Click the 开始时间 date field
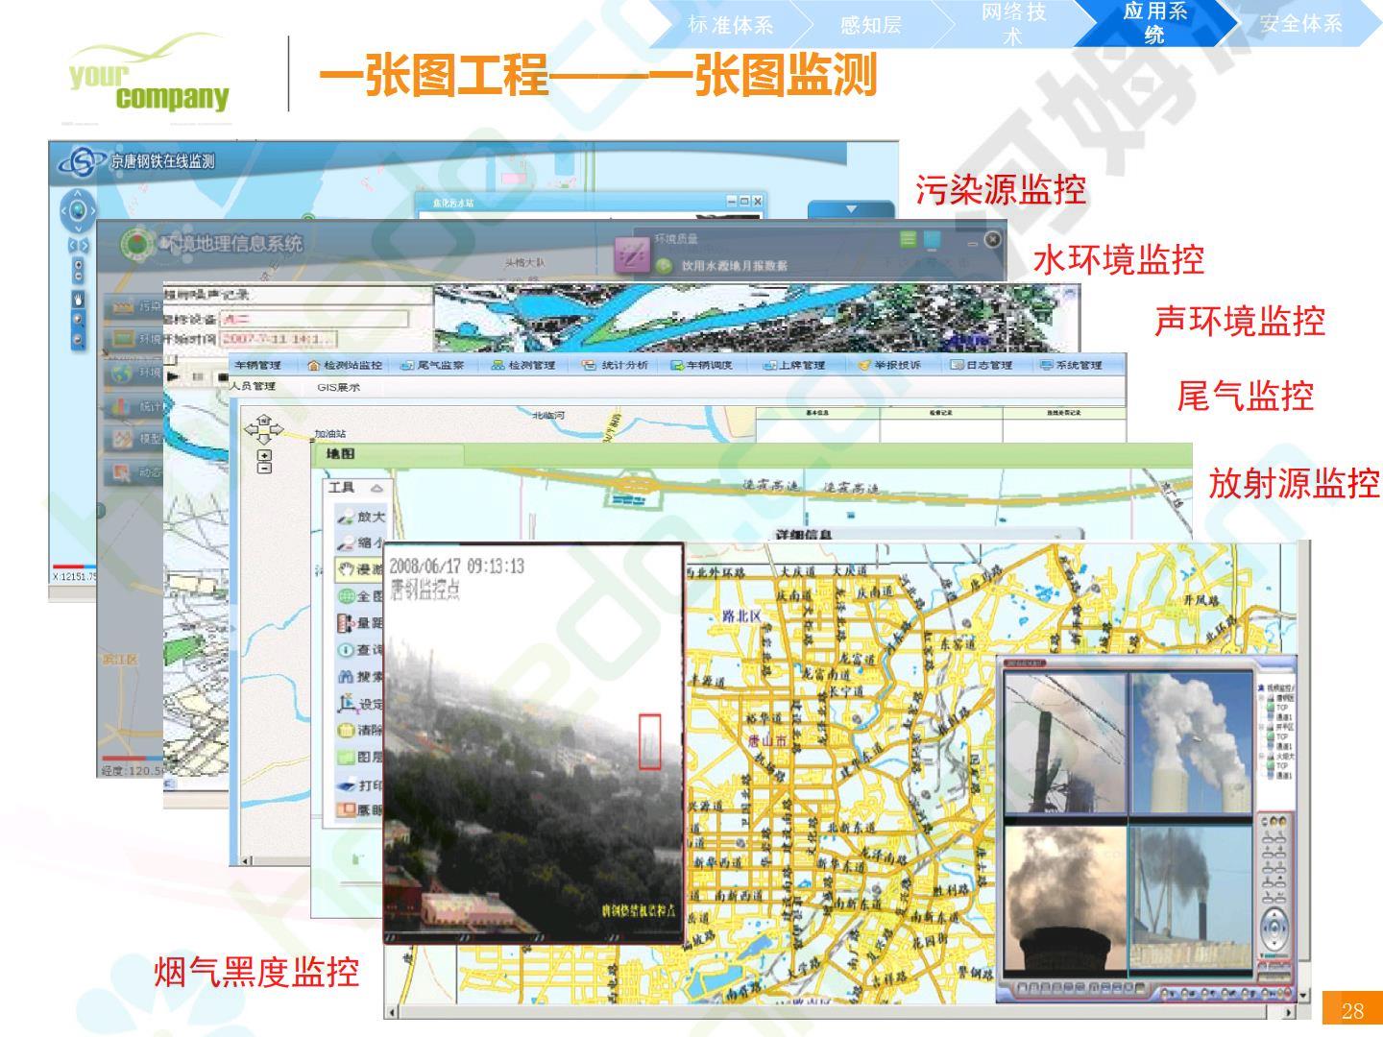 point(279,339)
